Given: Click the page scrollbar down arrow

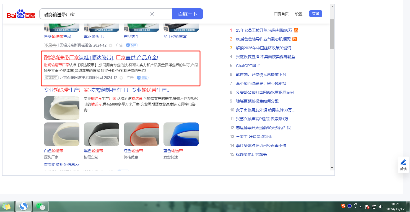Looking at the screenshot, I should click(332, 168).
